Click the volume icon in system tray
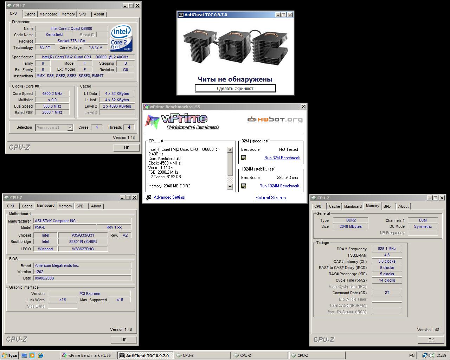Screen dimensions: 450x360 point(431,355)
